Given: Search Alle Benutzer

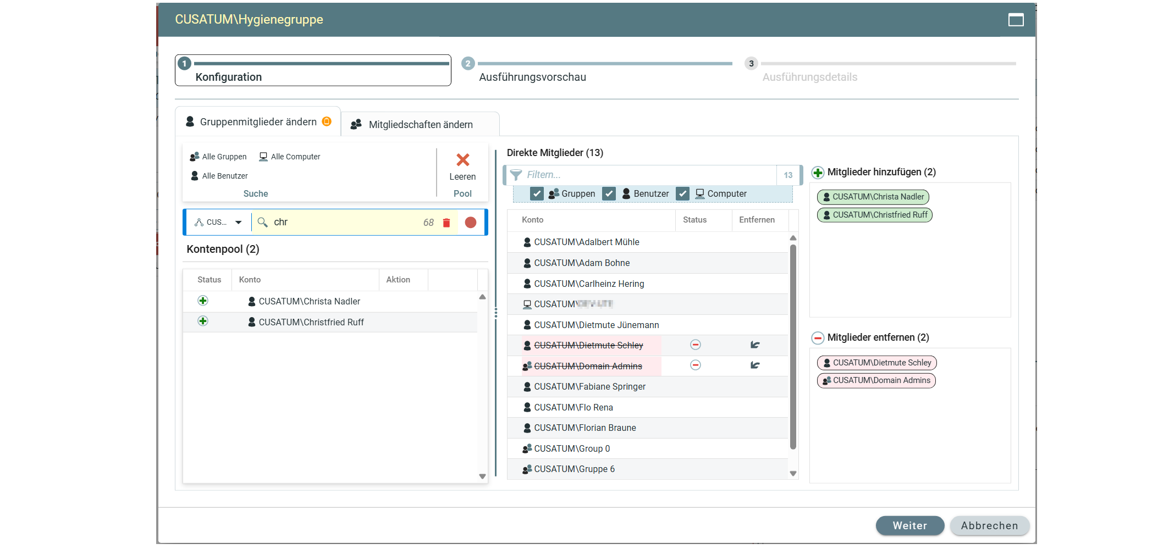Looking at the screenshot, I should 219,176.
